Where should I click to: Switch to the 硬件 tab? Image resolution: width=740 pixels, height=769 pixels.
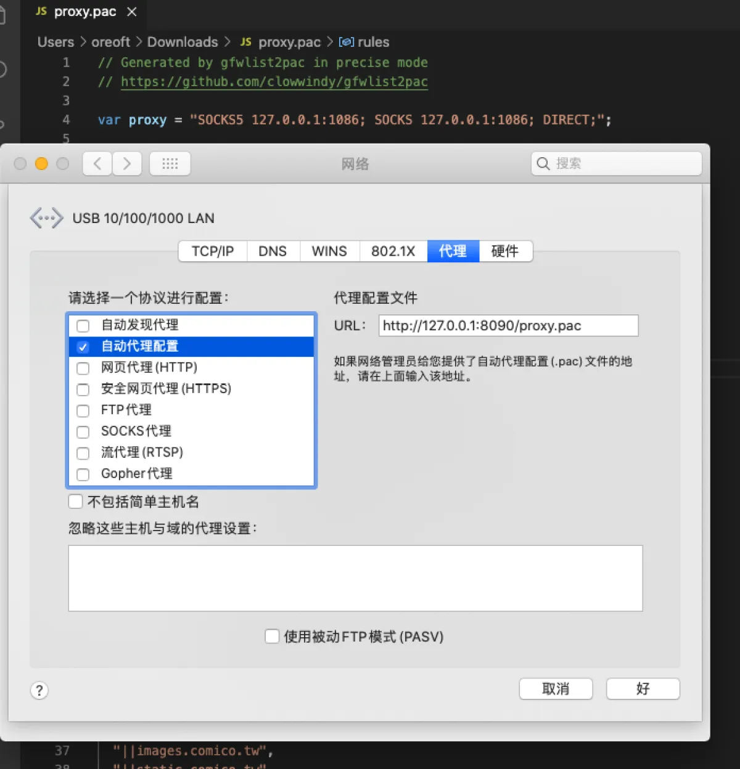coord(506,251)
